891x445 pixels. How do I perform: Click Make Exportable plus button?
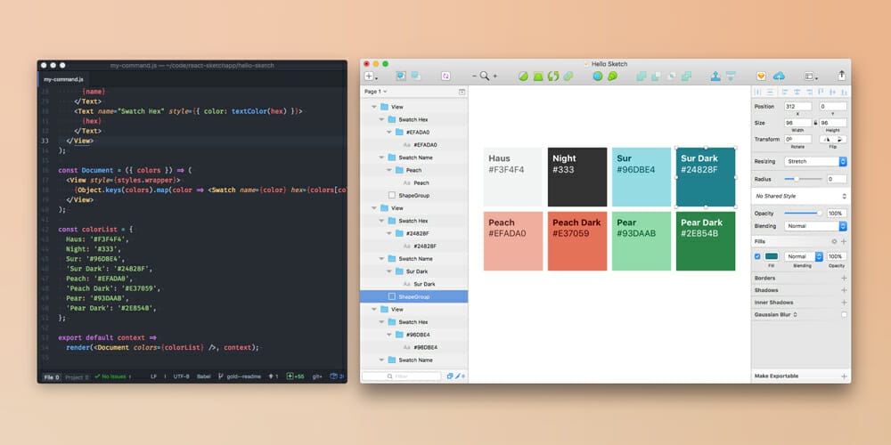pyautogui.click(x=844, y=376)
